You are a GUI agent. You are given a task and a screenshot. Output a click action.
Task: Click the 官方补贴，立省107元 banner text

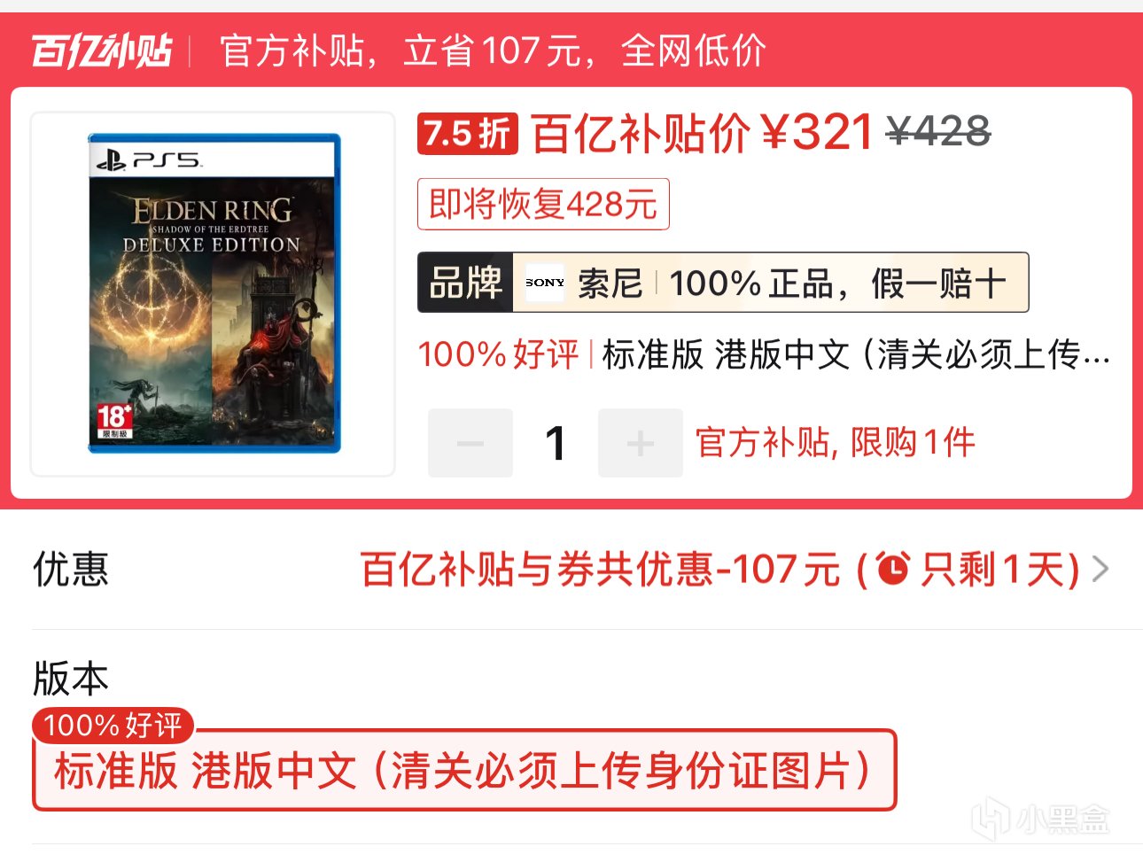pyautogui.click(x=492, y=50)
